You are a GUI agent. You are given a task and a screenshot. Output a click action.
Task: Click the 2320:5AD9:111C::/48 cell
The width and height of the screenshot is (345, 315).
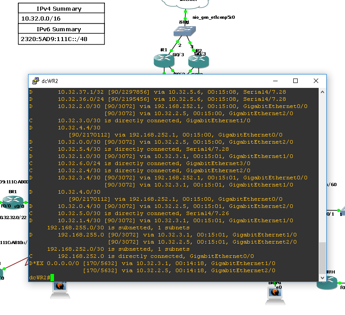tap(62, 39)
